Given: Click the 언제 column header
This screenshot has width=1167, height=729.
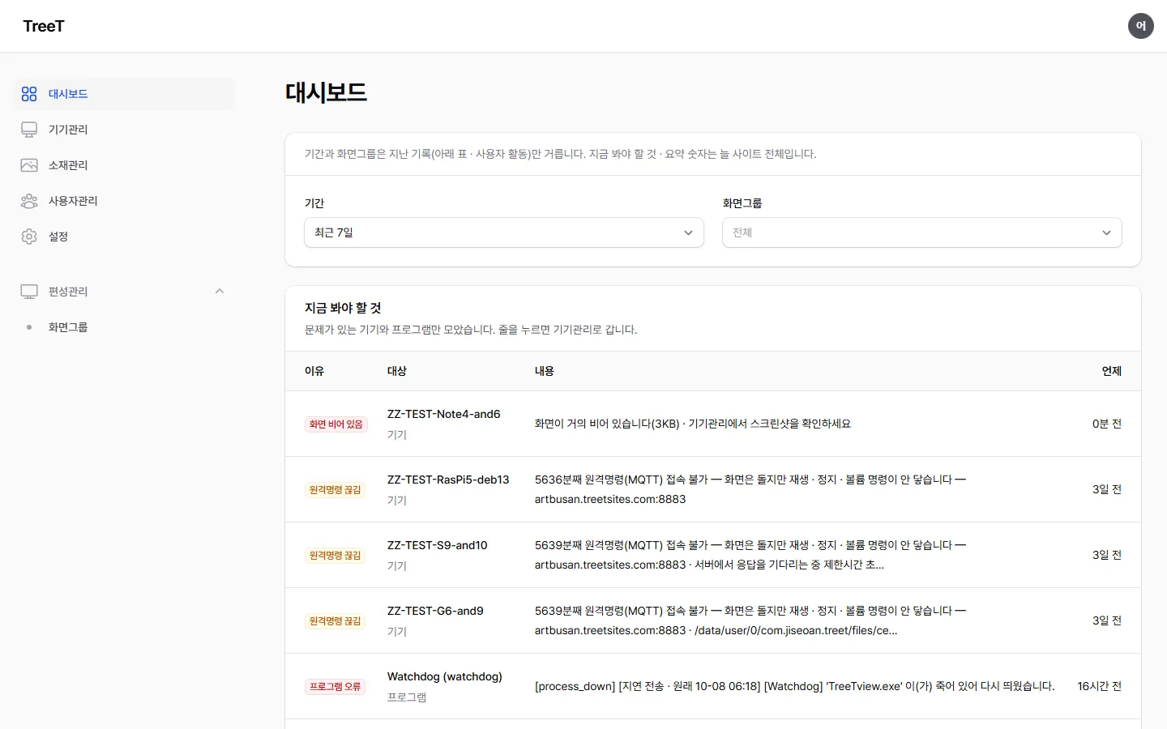Looking at the screenshot, I should 1112,371.
